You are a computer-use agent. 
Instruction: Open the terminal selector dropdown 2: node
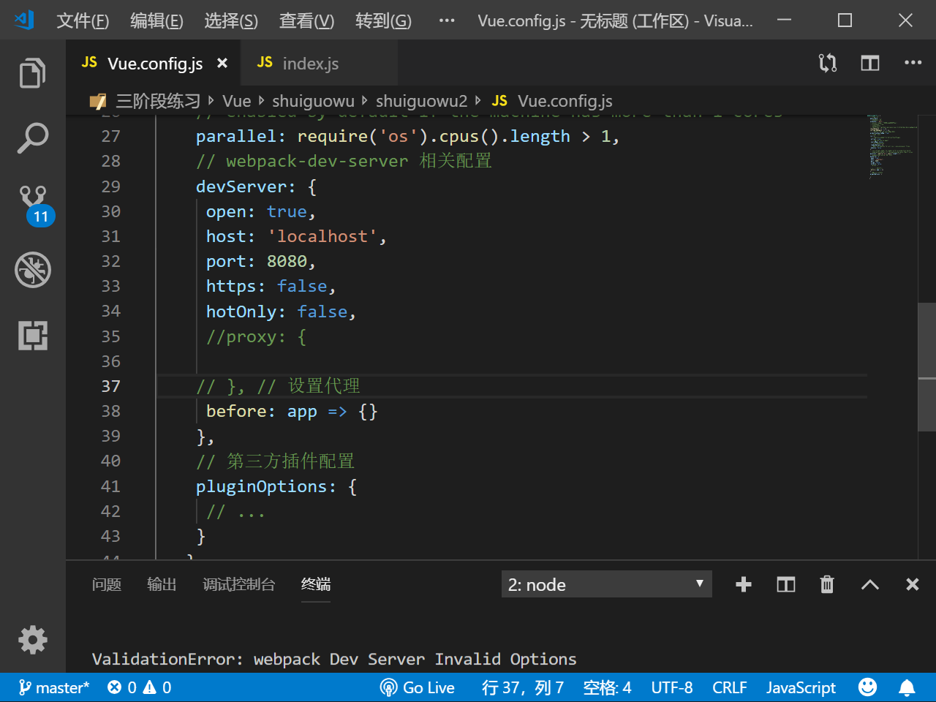coord(606,584)
